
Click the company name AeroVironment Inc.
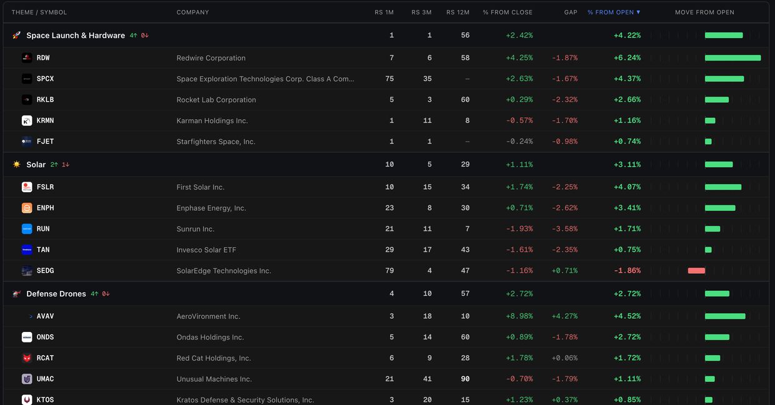click(x=208, y=316)
